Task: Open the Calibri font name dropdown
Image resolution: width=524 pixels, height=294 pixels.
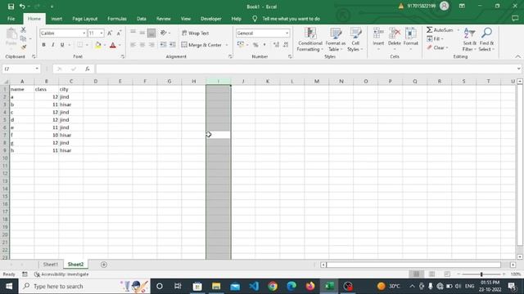Action: (84, 33)
